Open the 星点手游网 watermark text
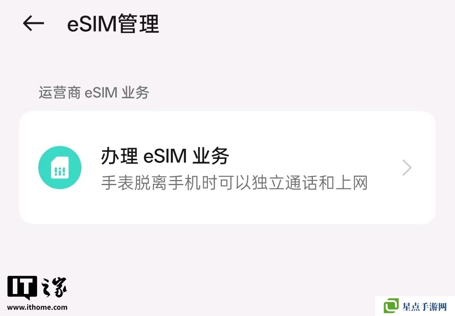Viewport: 455px width, 316px height. point(424,306)
